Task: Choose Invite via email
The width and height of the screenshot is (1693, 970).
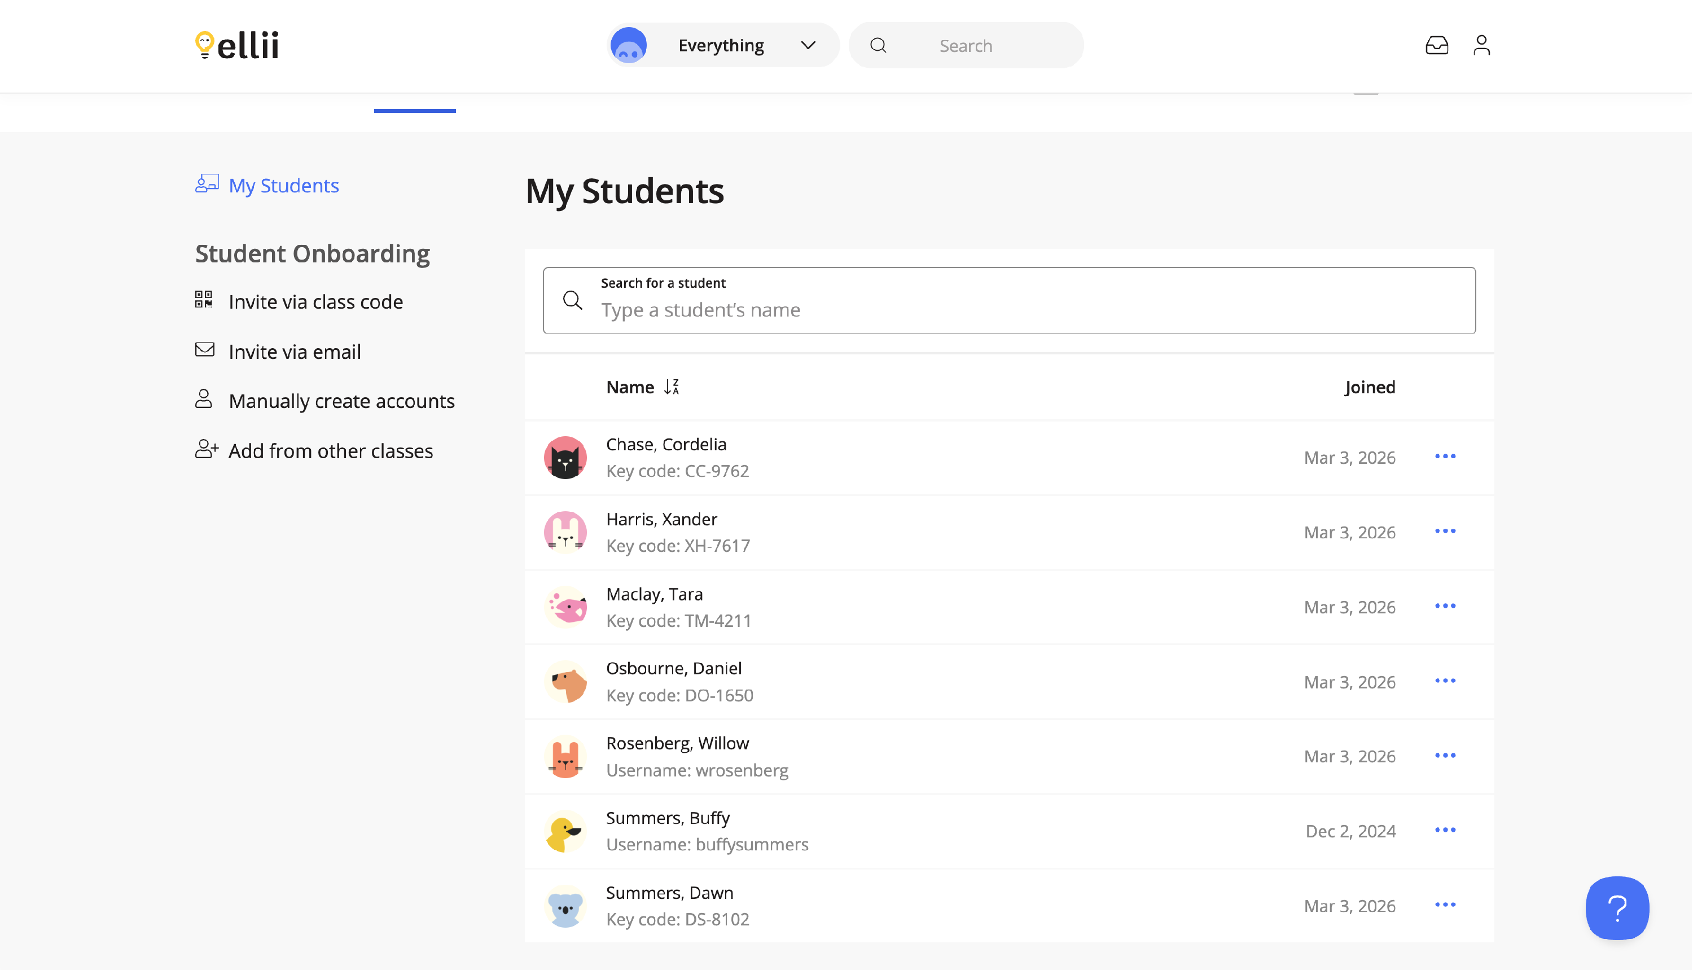Action: point(295,352)
